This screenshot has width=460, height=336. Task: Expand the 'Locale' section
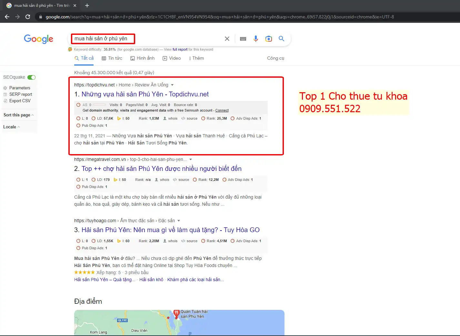tap(12, 127)
